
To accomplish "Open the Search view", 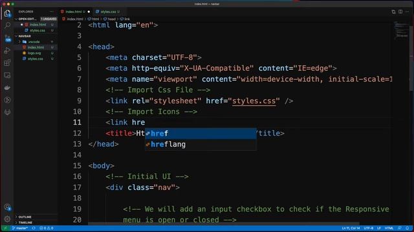I will tap(7, 26).
